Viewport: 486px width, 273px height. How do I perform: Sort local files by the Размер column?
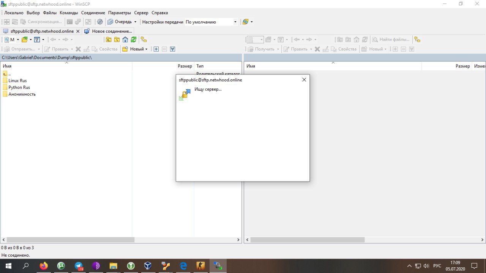pos(163,66)
